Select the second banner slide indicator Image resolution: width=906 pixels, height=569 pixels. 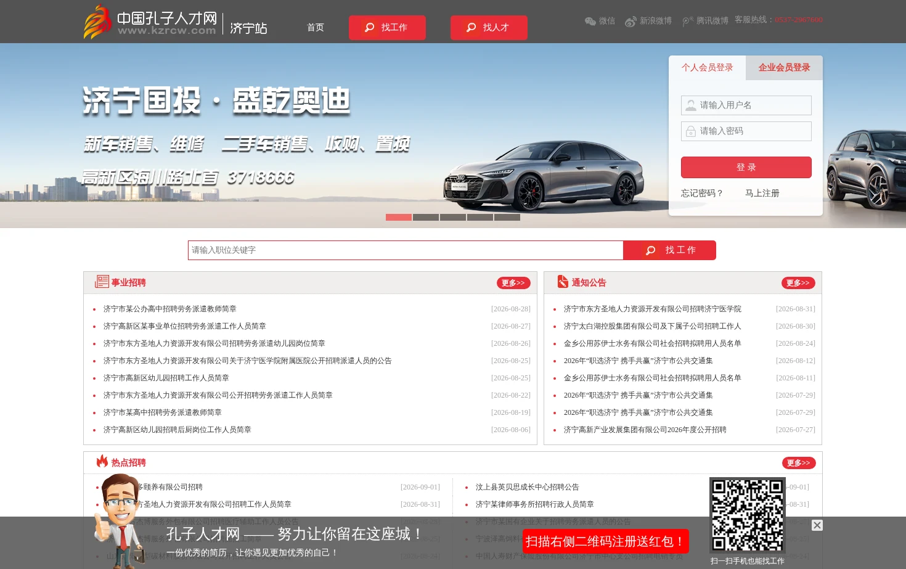[x=426, y=217]
